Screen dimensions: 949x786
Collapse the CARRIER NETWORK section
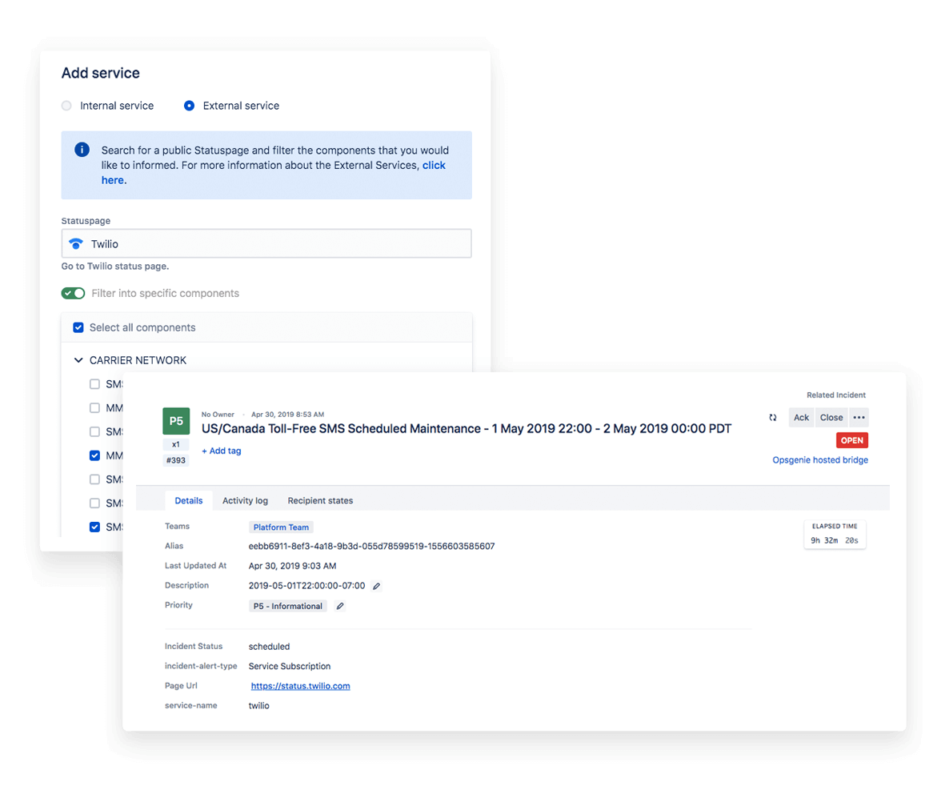click(x=78, y=360)
